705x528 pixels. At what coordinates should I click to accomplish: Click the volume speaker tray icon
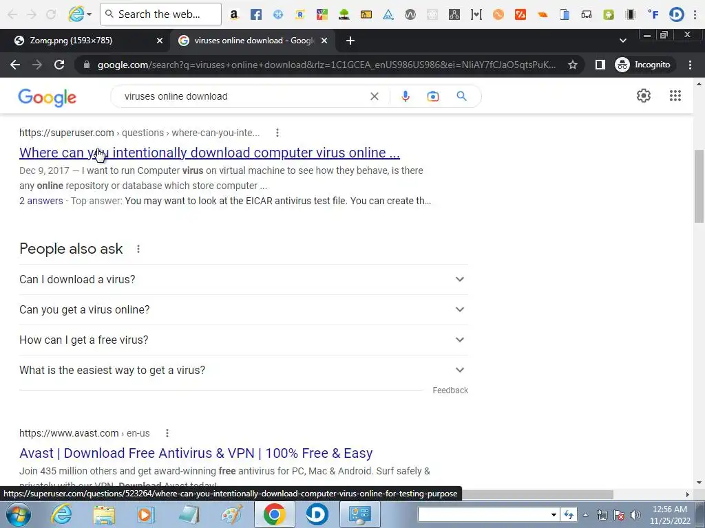(x=635, y=515)
